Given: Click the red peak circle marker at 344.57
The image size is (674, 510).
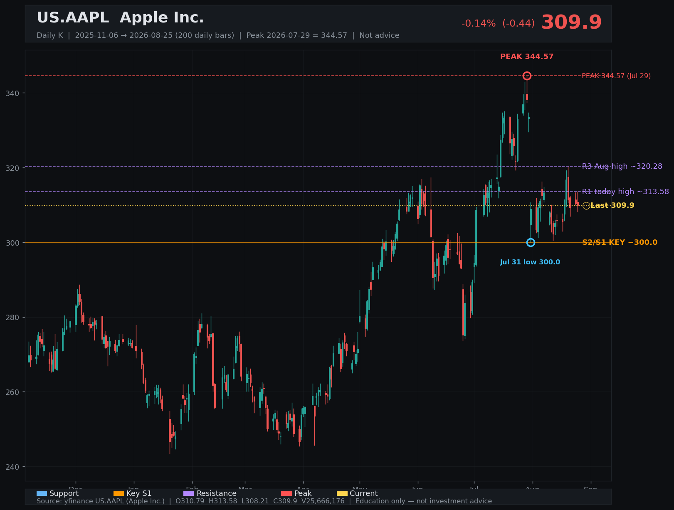Looking at the screenshot, I should 527,76.
